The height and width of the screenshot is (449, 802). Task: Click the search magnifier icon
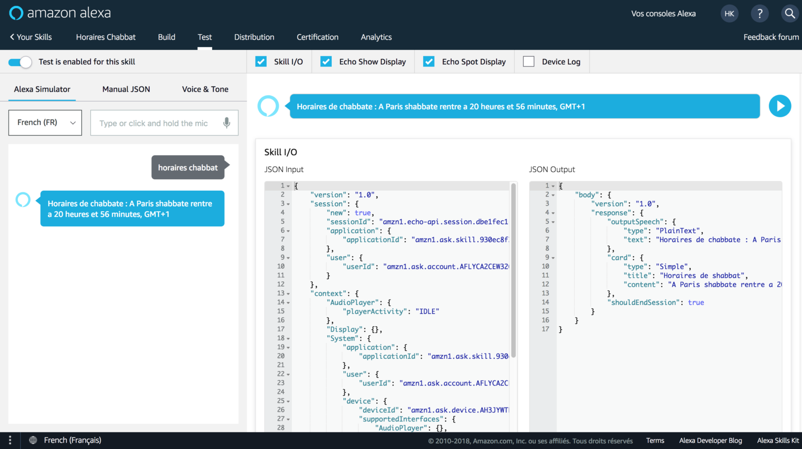(790, 14)
